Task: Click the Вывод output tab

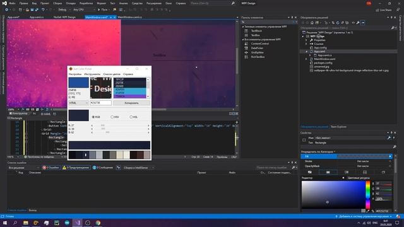Action: 32,210
